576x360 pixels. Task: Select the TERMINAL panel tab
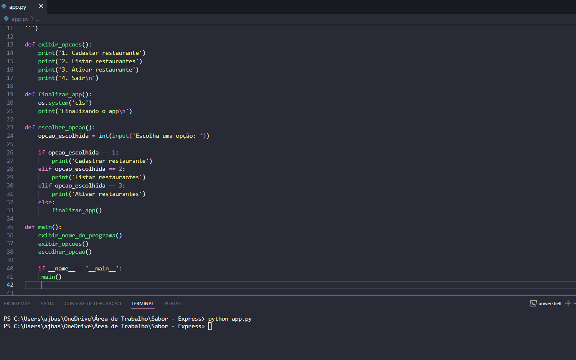[142, 303]
